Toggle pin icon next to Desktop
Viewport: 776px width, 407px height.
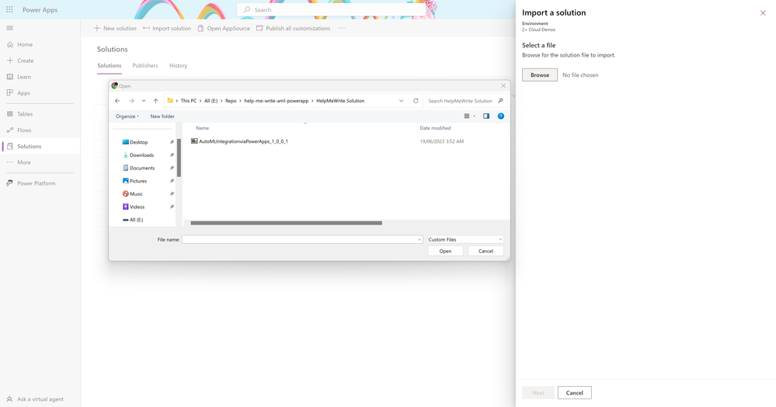172,142
